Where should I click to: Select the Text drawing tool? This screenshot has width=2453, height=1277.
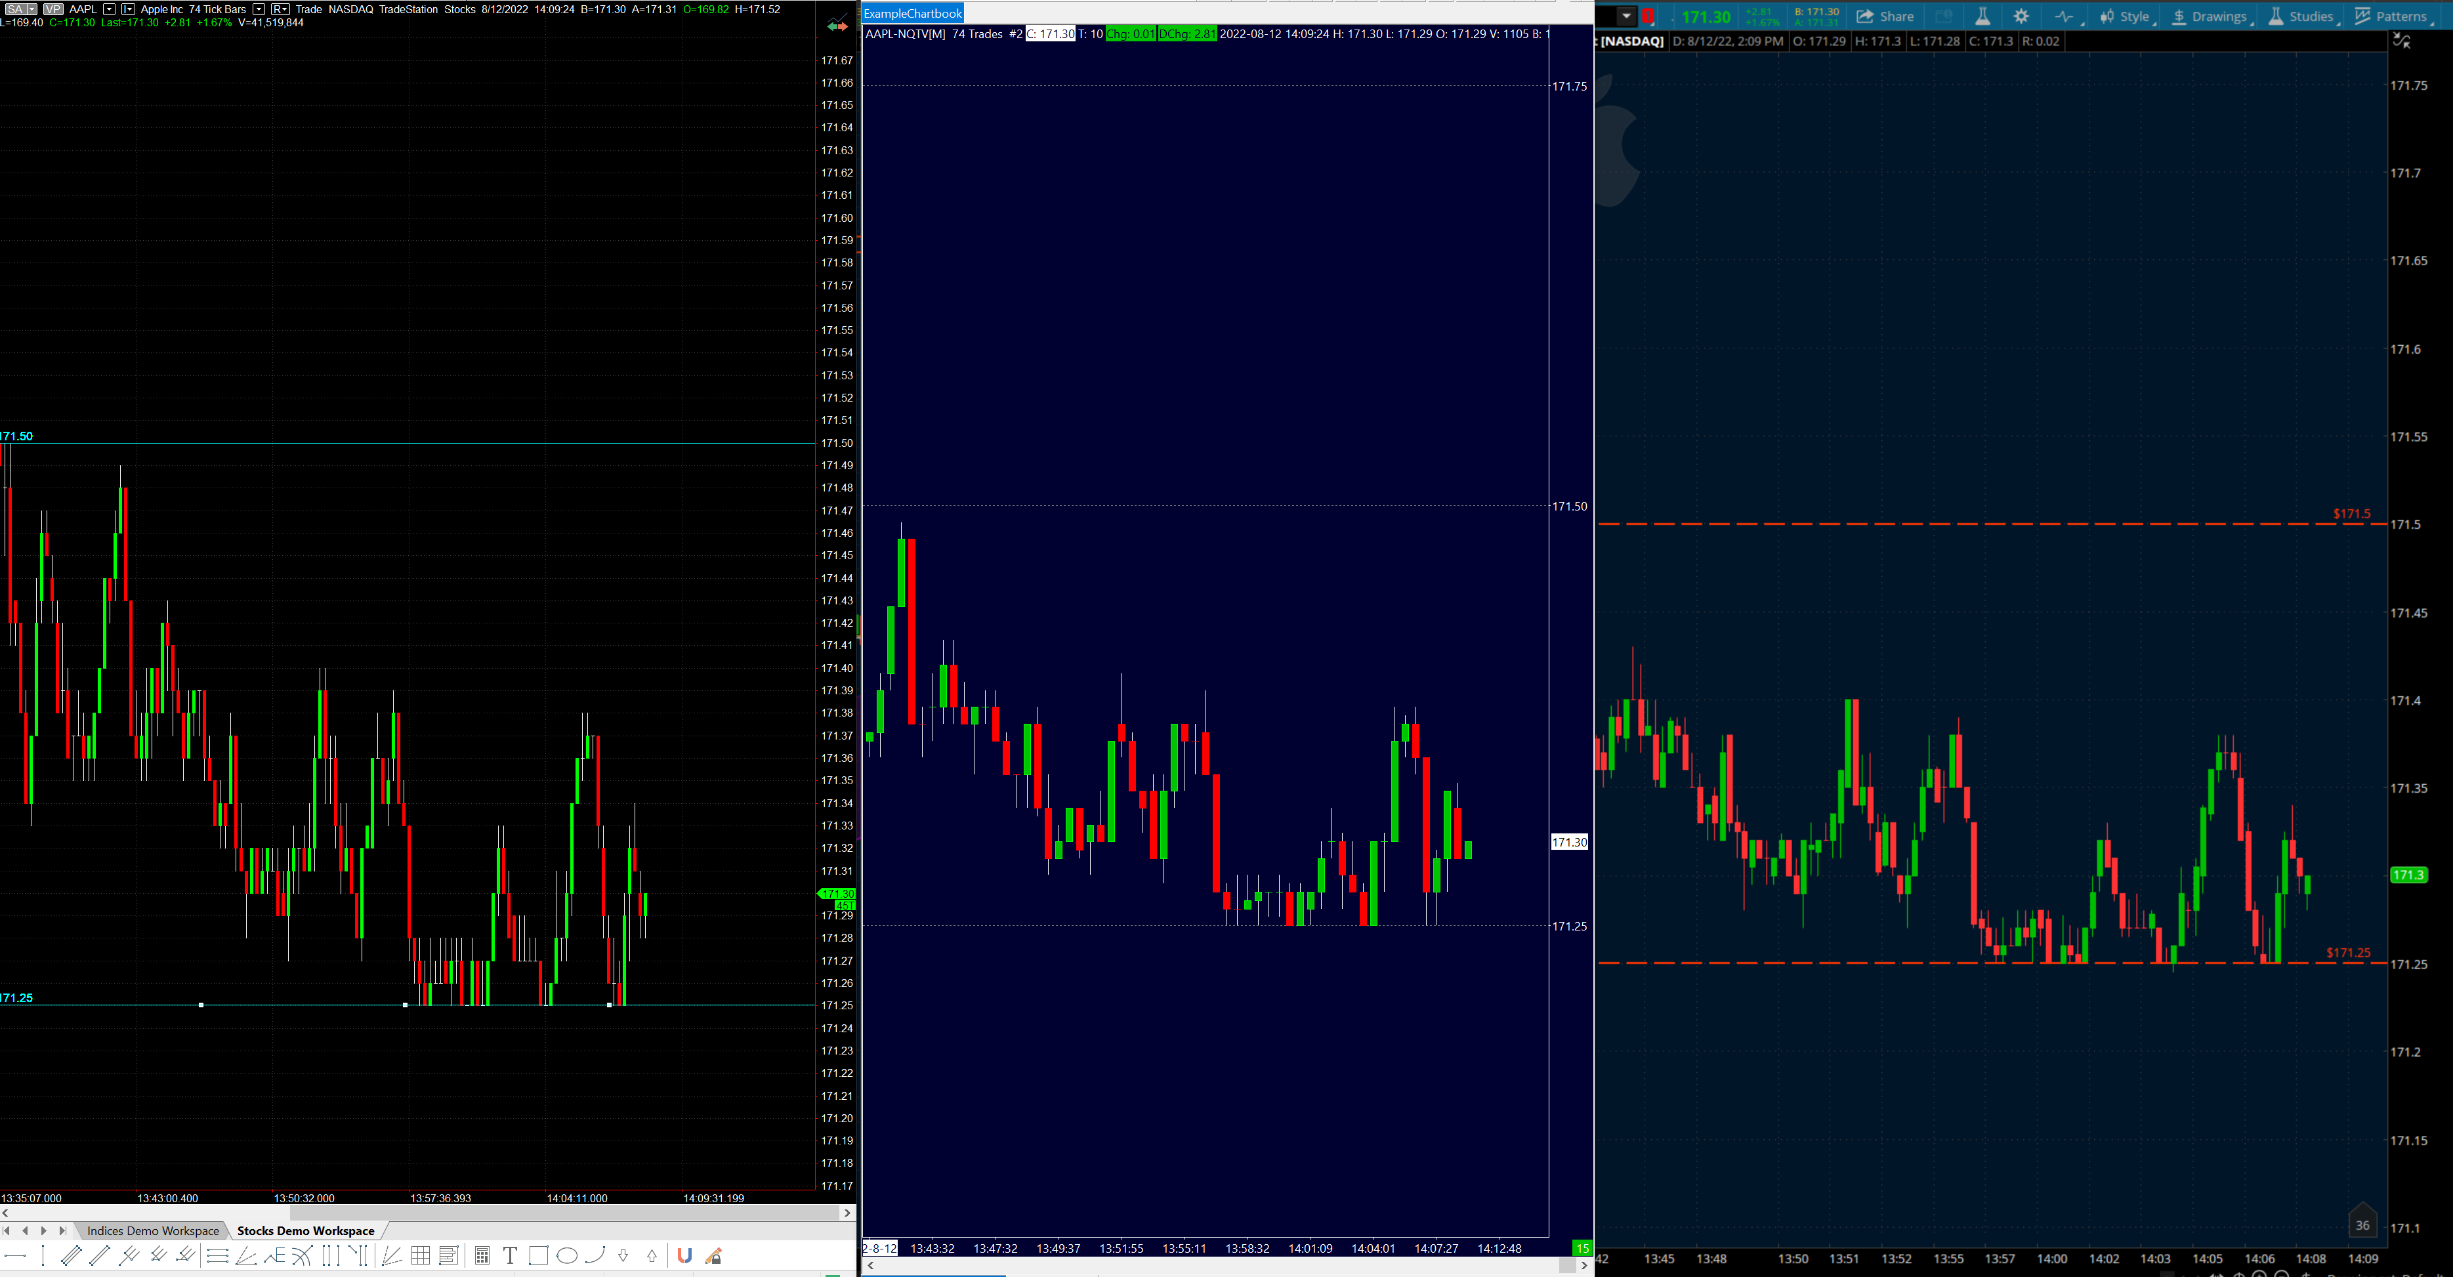click(511, 1255)
